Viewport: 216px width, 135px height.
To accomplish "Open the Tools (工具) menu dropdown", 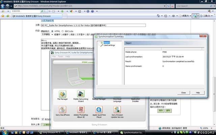I will click(x=206, y=16).
